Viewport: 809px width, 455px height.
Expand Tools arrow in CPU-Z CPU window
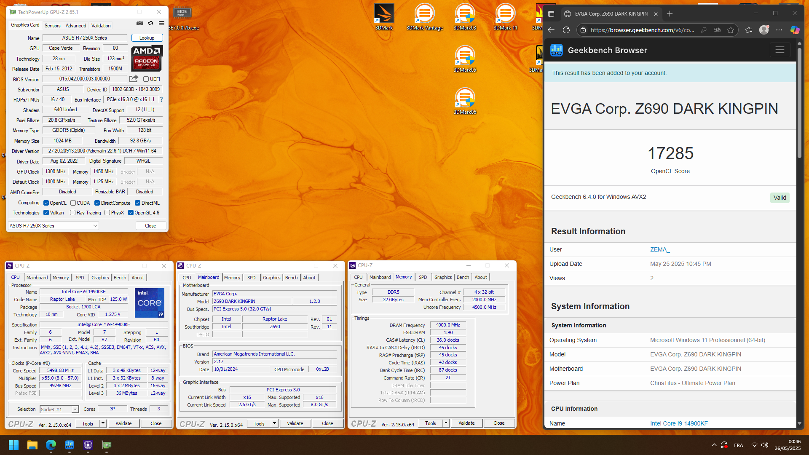[103, 423]
